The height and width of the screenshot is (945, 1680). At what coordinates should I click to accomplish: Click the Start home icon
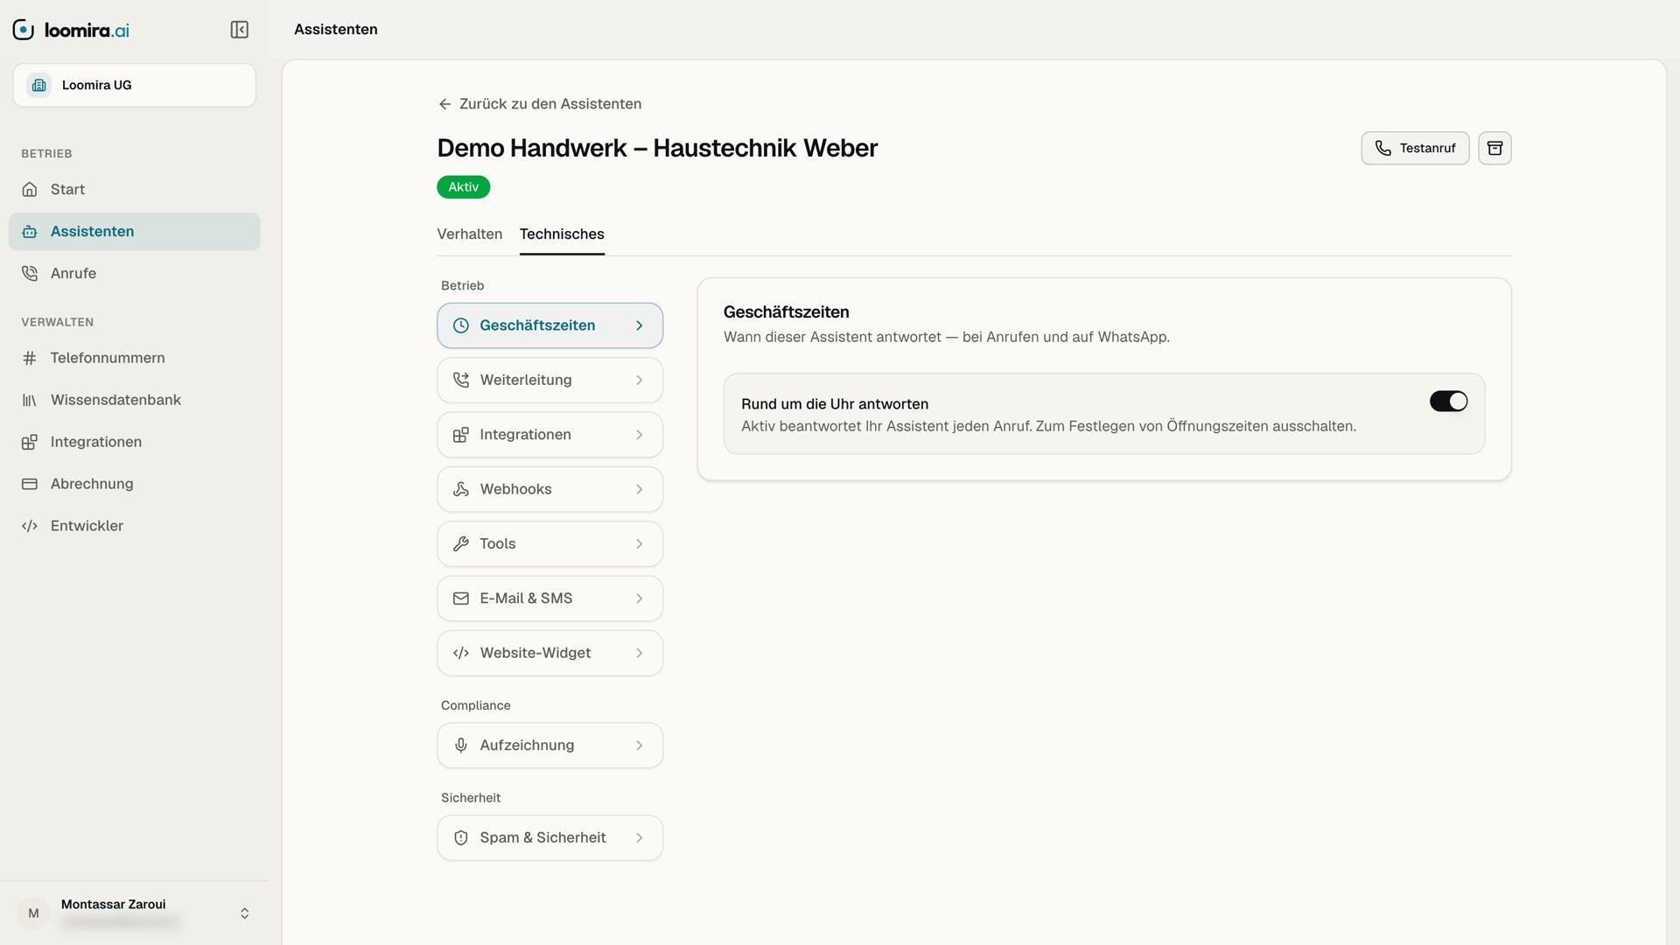[30, 189]
